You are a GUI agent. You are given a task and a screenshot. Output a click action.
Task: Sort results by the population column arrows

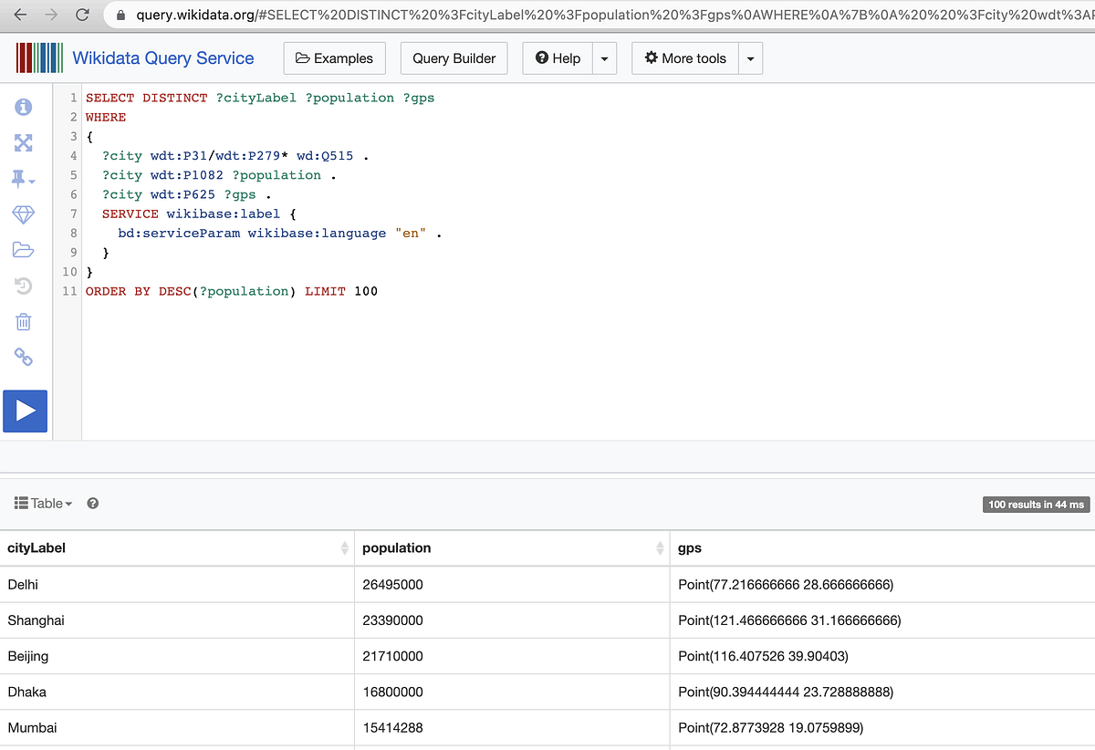(x=661, y=547)
